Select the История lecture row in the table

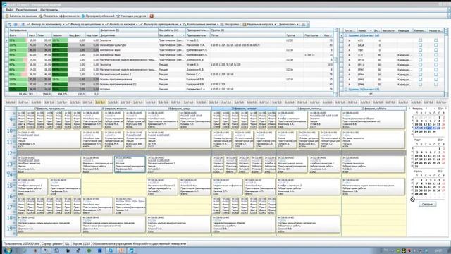click(x=170, y=90)
